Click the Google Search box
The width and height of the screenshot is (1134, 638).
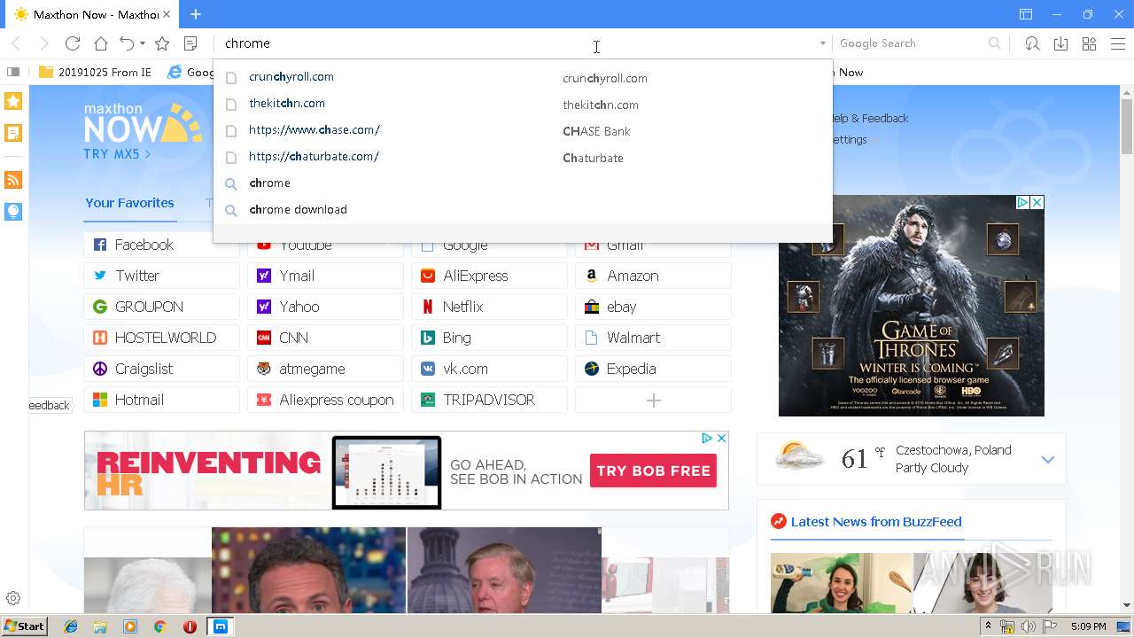pos(911,43)
